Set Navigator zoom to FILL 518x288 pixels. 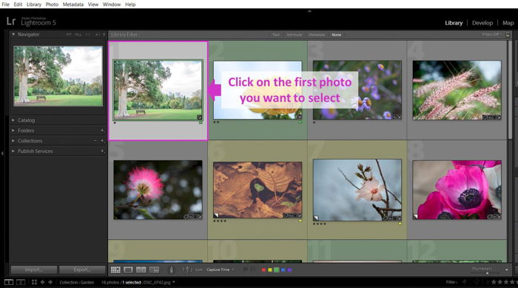click(78, 34)
